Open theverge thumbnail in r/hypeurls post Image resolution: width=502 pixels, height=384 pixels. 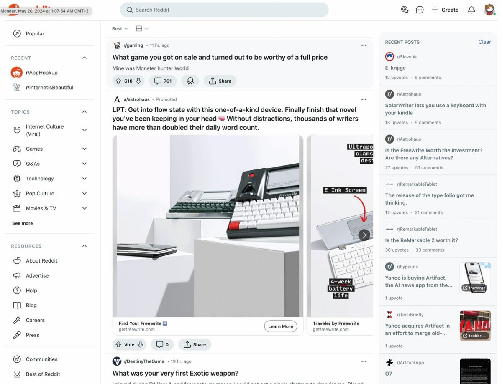(x=475, y=278)
